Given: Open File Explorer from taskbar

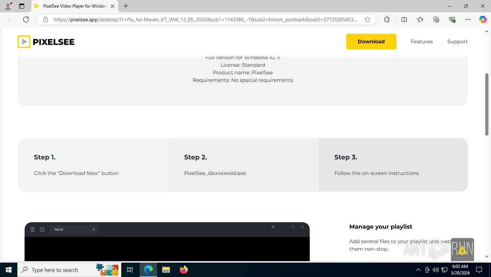Looking at the screenshot, I should coord(166,270).
